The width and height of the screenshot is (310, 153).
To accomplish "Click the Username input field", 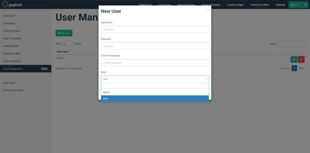I will [x=155, y=29].
